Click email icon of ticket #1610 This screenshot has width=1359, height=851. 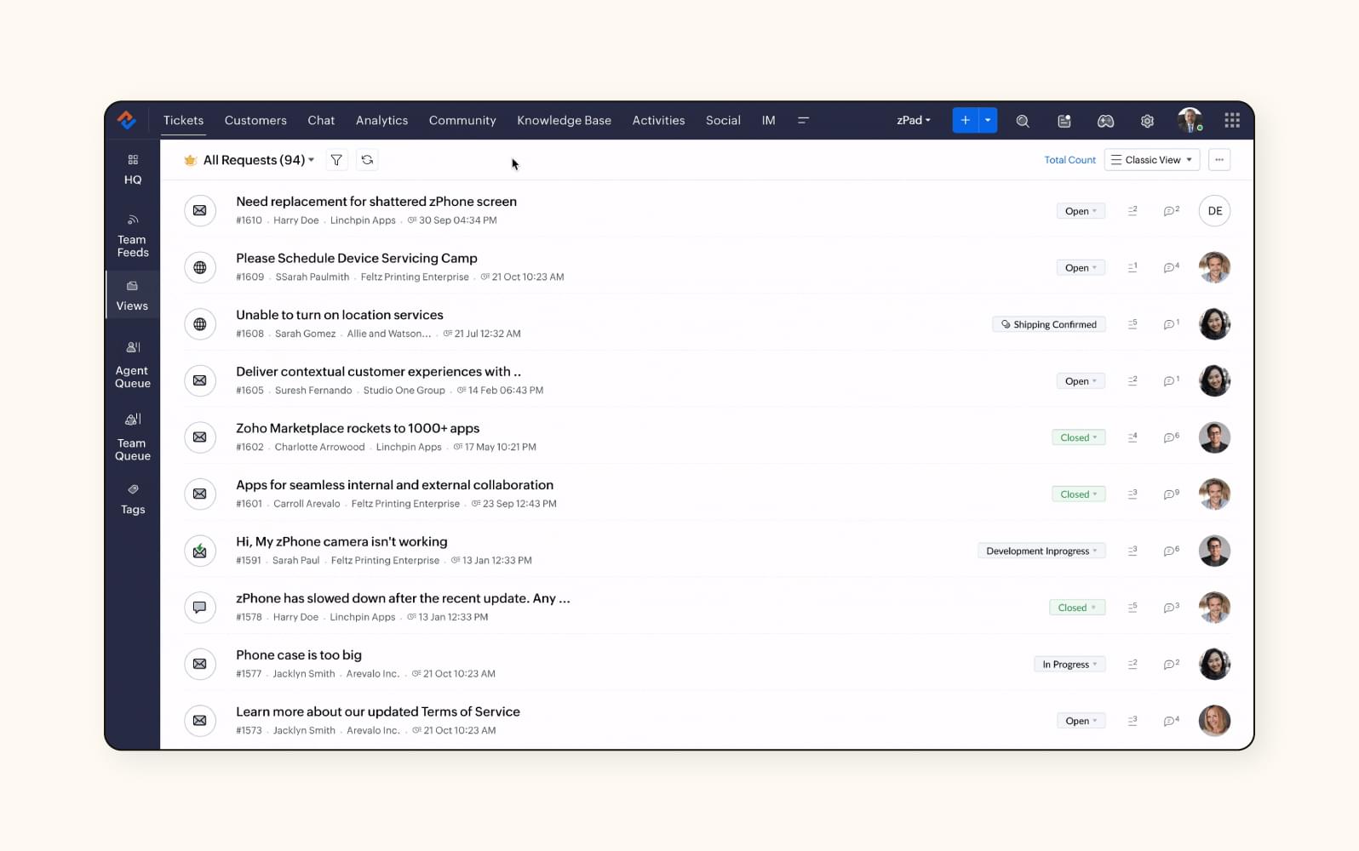199,210
